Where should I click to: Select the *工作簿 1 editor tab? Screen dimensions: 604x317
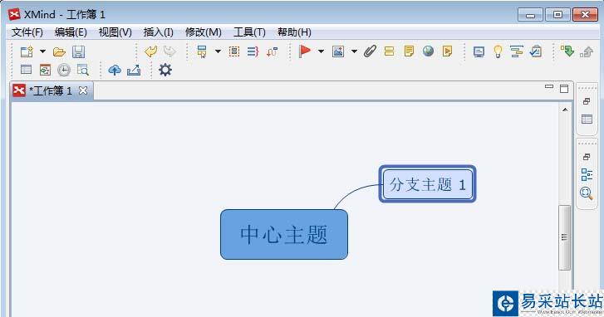[51, 90]
